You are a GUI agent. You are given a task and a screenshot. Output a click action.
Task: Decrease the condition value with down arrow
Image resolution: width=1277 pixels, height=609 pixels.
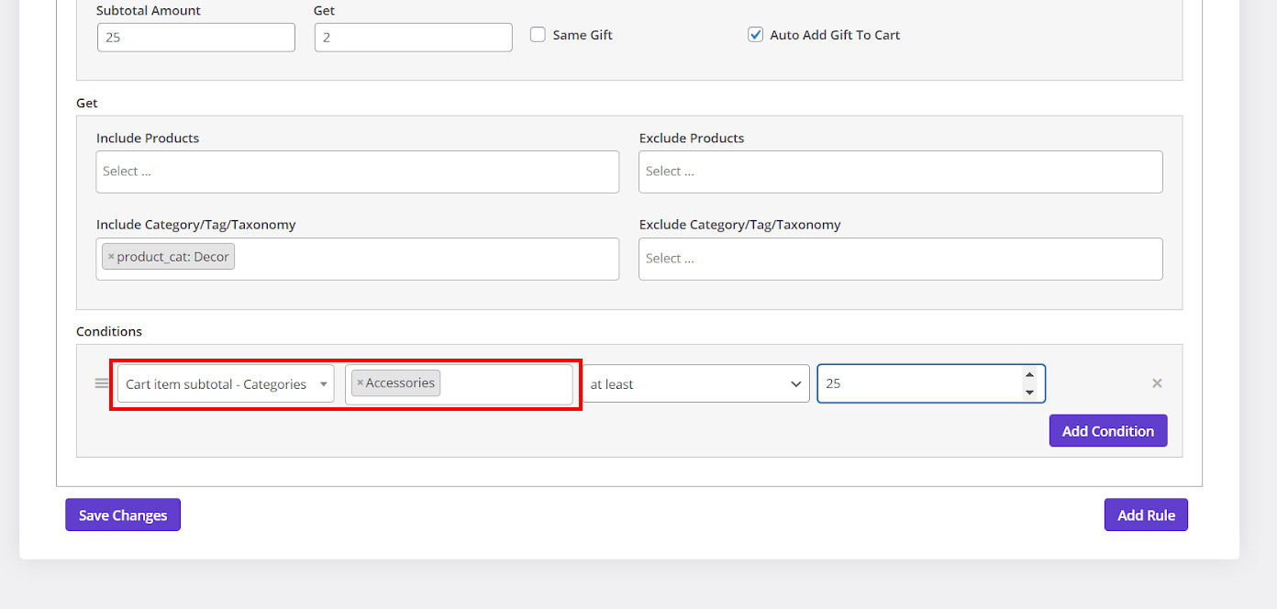coord(1029,393)
